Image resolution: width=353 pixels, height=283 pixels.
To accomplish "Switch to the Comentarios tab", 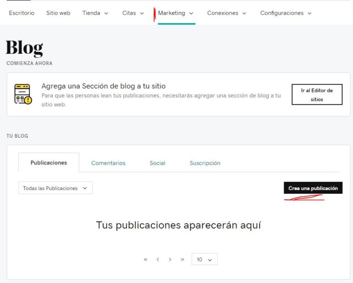I will (x=108, y=163).
